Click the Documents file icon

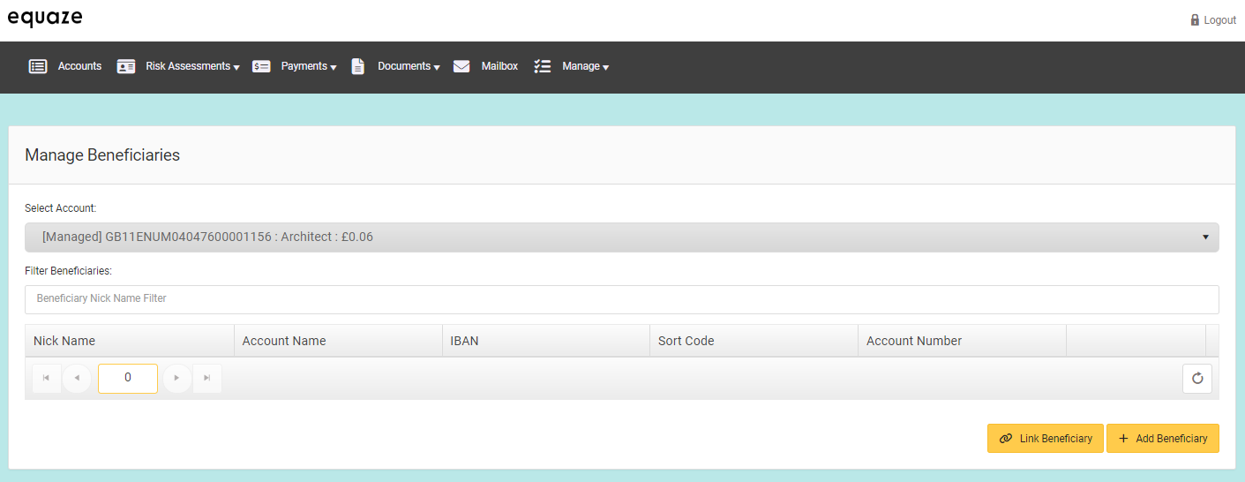coord(358,66)
